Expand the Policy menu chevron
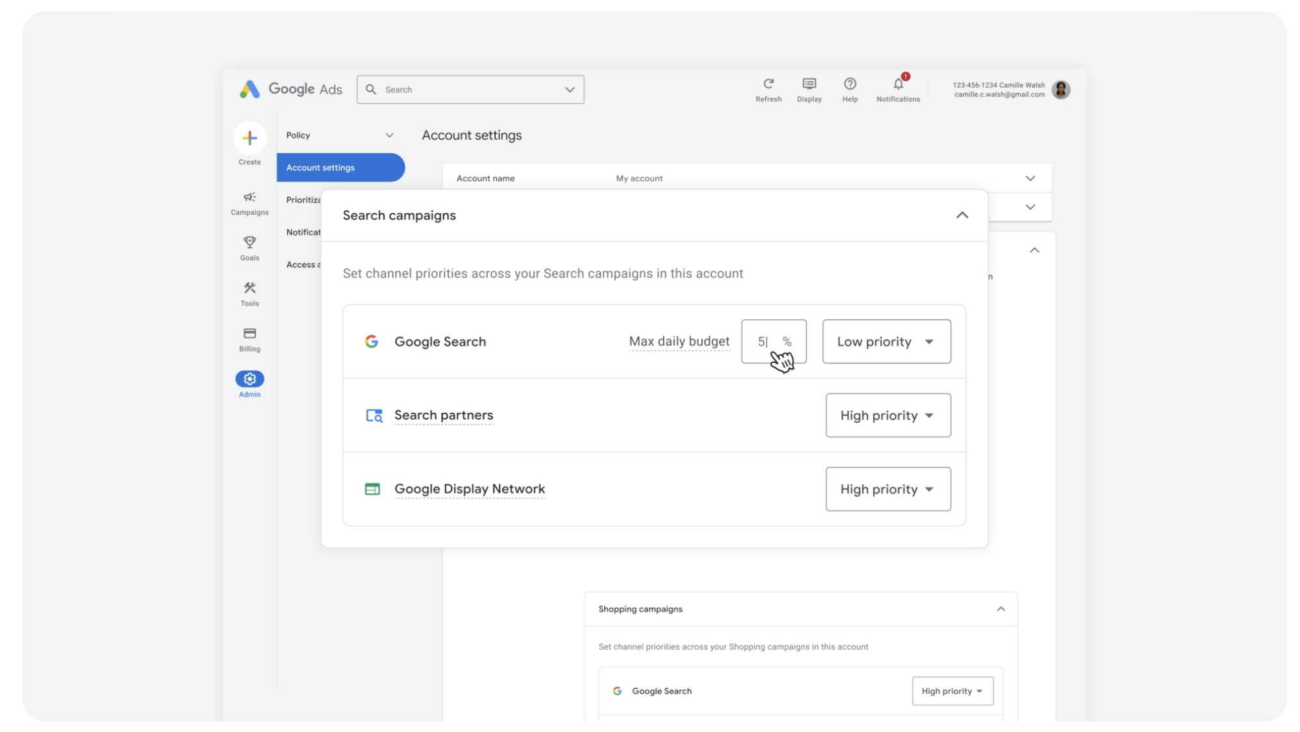Image resolution: width=1300 pixels, height=732 pixels. click(x=389, y=135)
